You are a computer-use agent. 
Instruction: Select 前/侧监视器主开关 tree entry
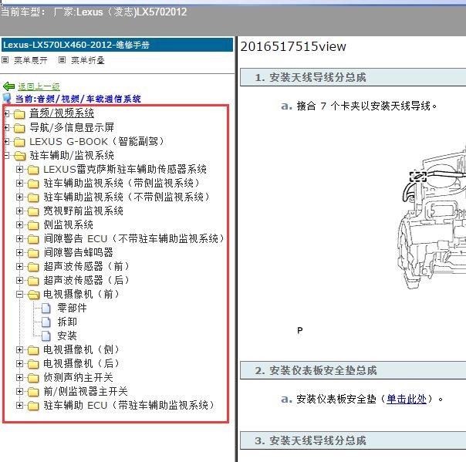[86, 391]
